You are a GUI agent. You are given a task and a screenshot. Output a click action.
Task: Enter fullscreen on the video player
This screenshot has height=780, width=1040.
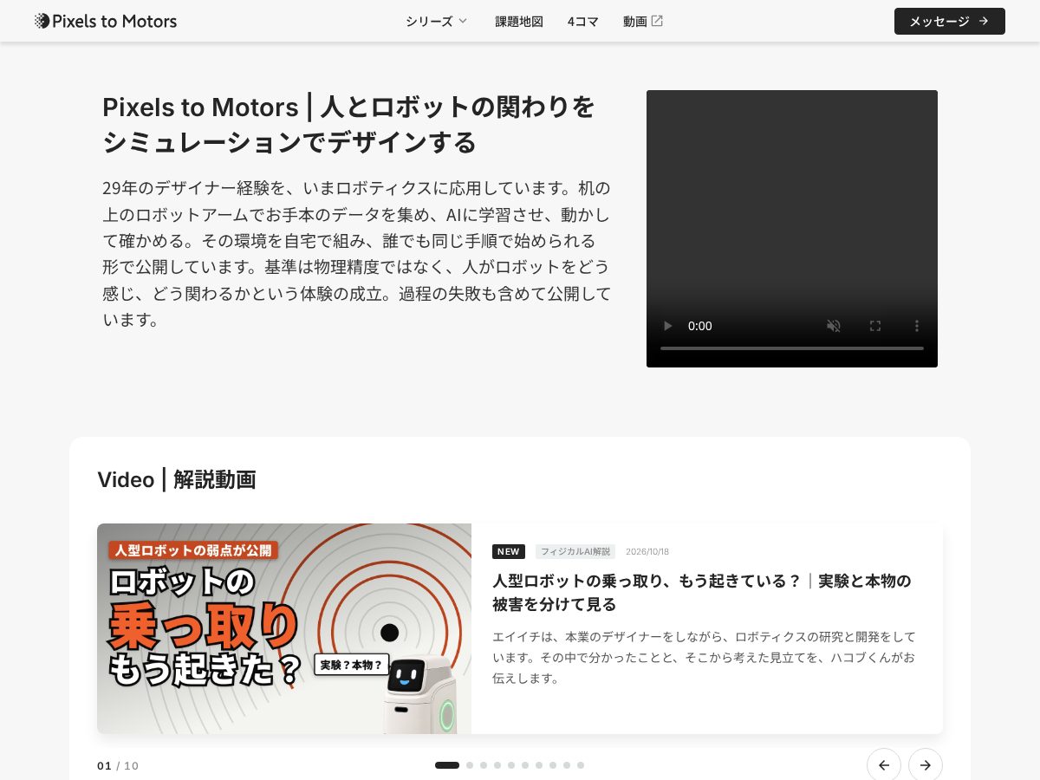pos(875,326)
